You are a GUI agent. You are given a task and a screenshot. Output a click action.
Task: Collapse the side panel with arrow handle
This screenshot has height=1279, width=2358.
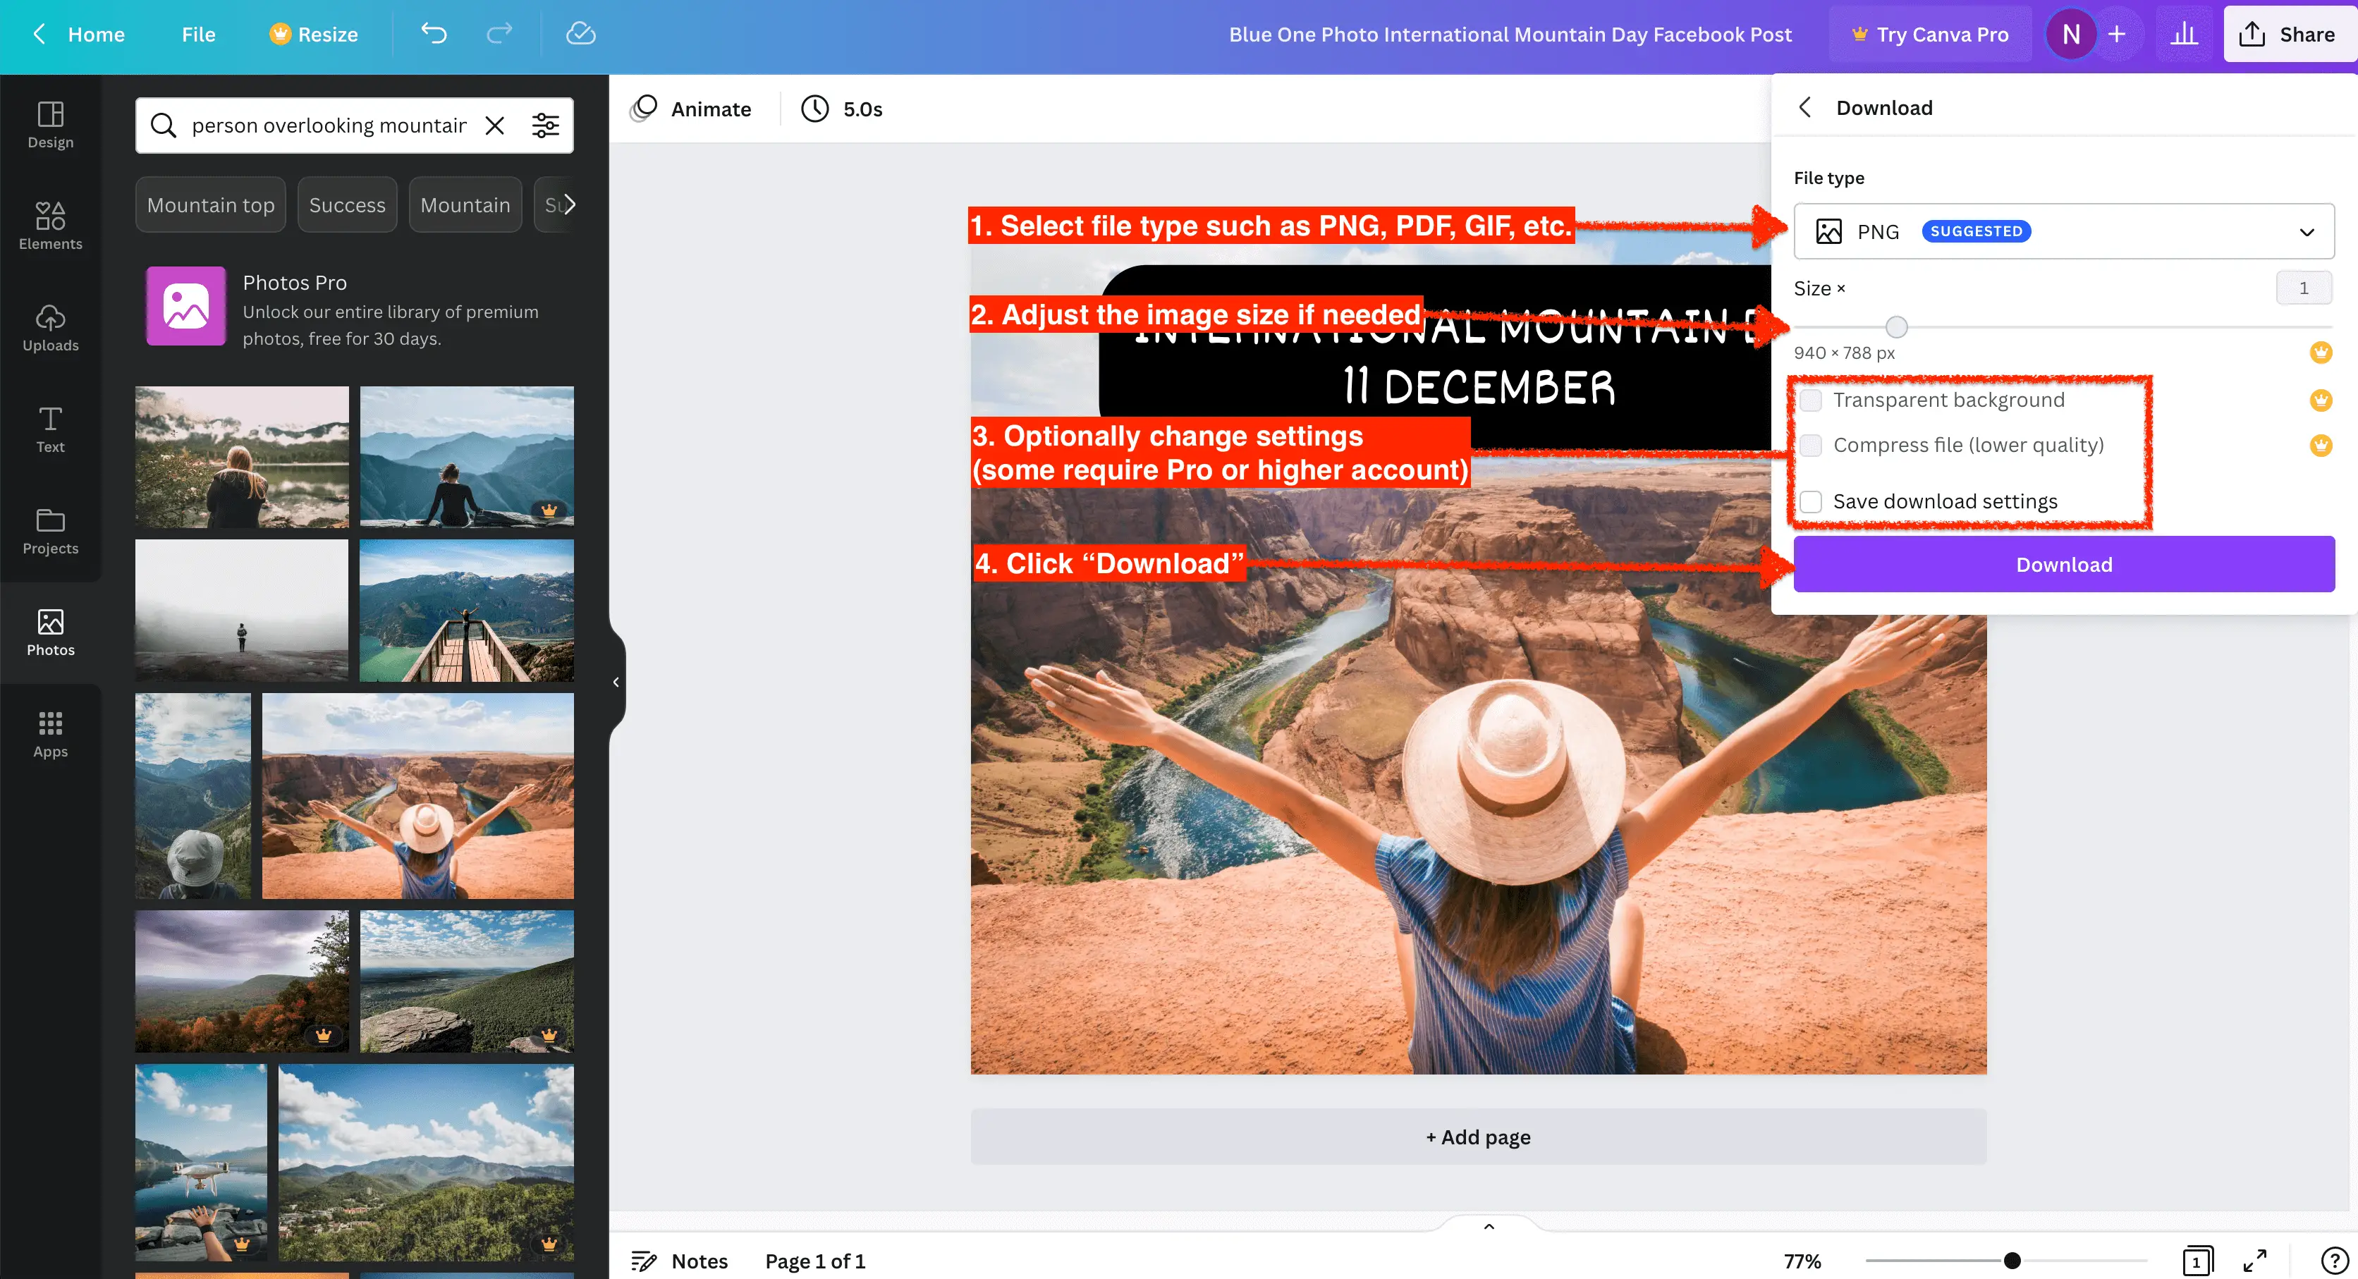[x=616, y=682]
